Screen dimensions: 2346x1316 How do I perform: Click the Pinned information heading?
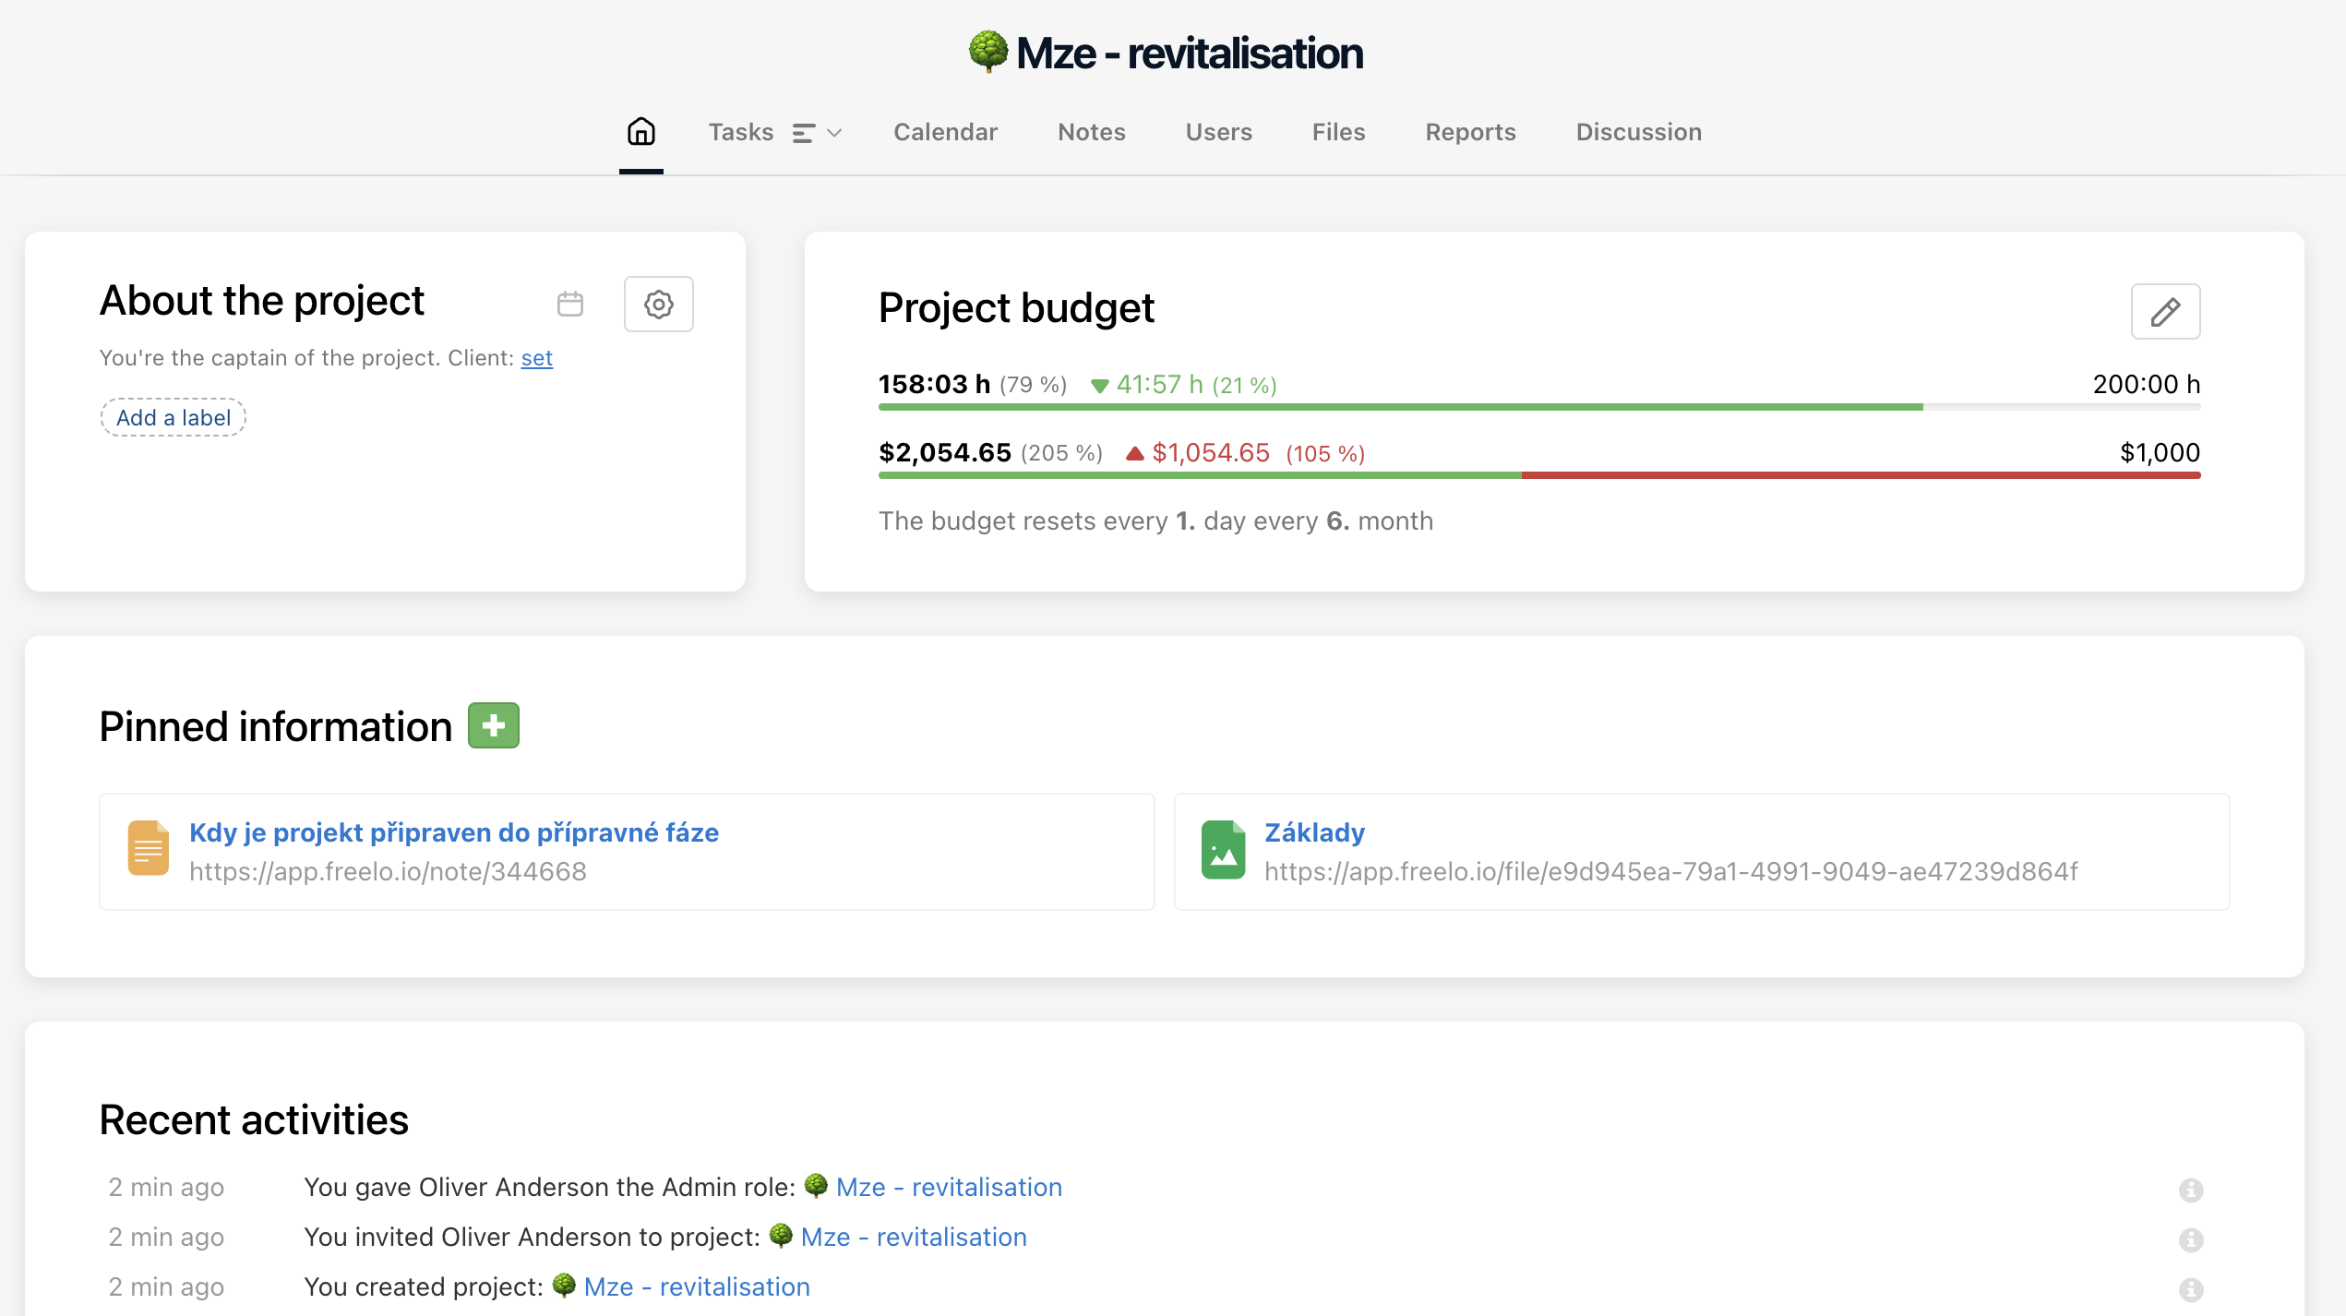tap(276, 726)
